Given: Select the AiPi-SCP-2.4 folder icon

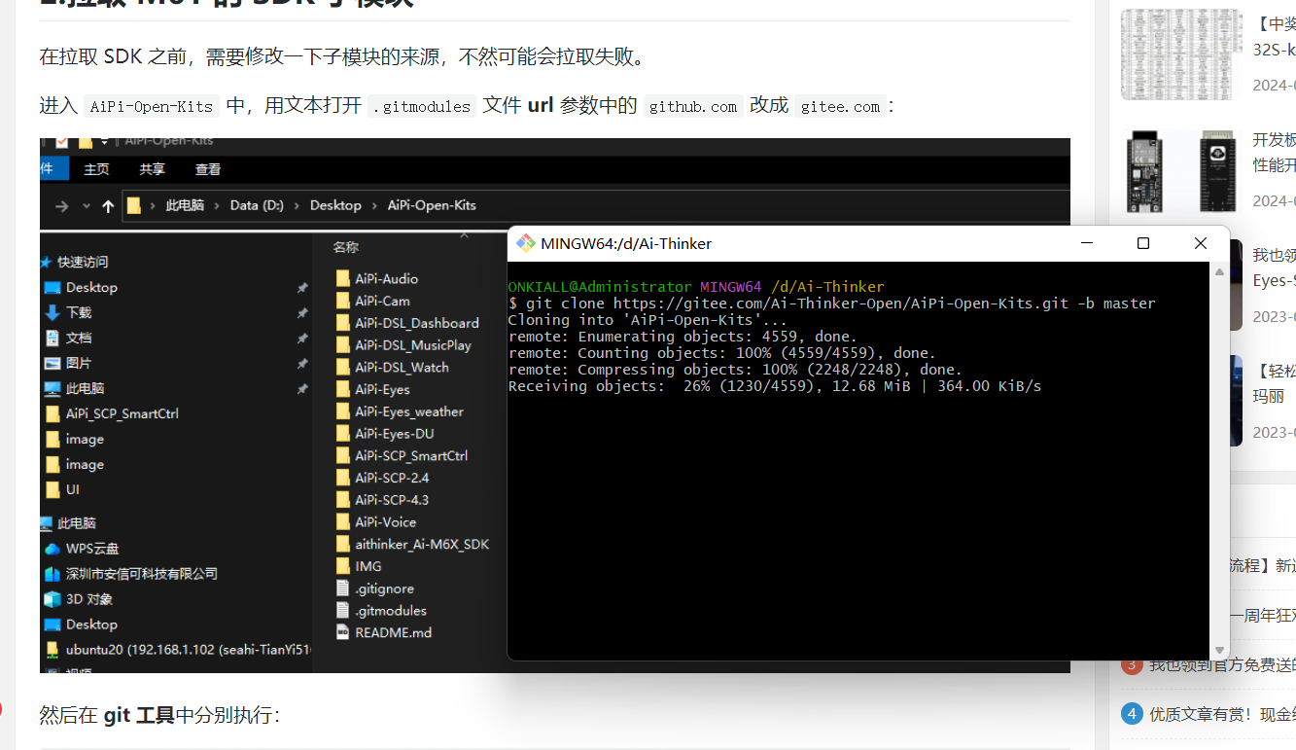Looking at the screenshot, I should pos(342,478).
